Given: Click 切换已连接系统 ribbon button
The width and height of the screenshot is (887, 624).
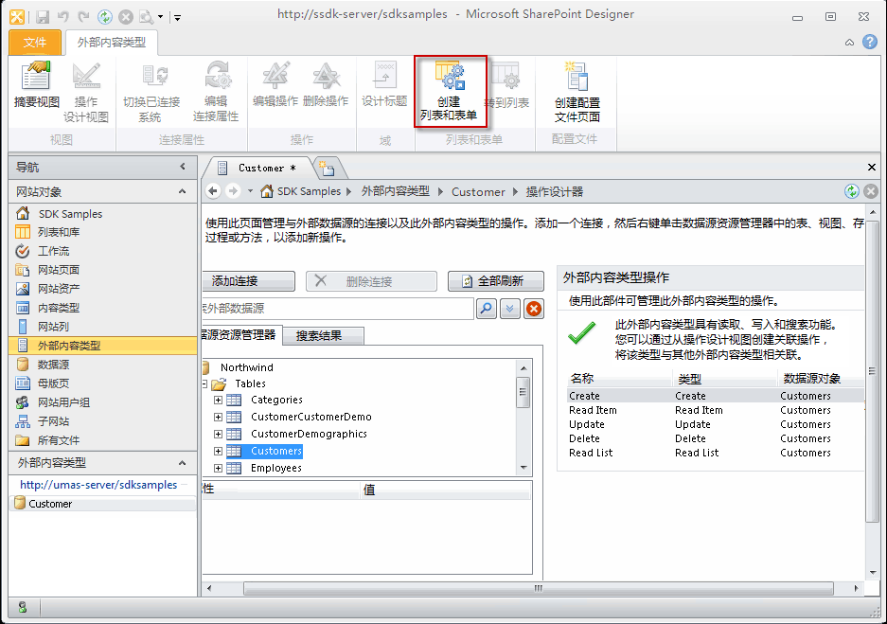Looking at the screenshot, I should 151,92.
